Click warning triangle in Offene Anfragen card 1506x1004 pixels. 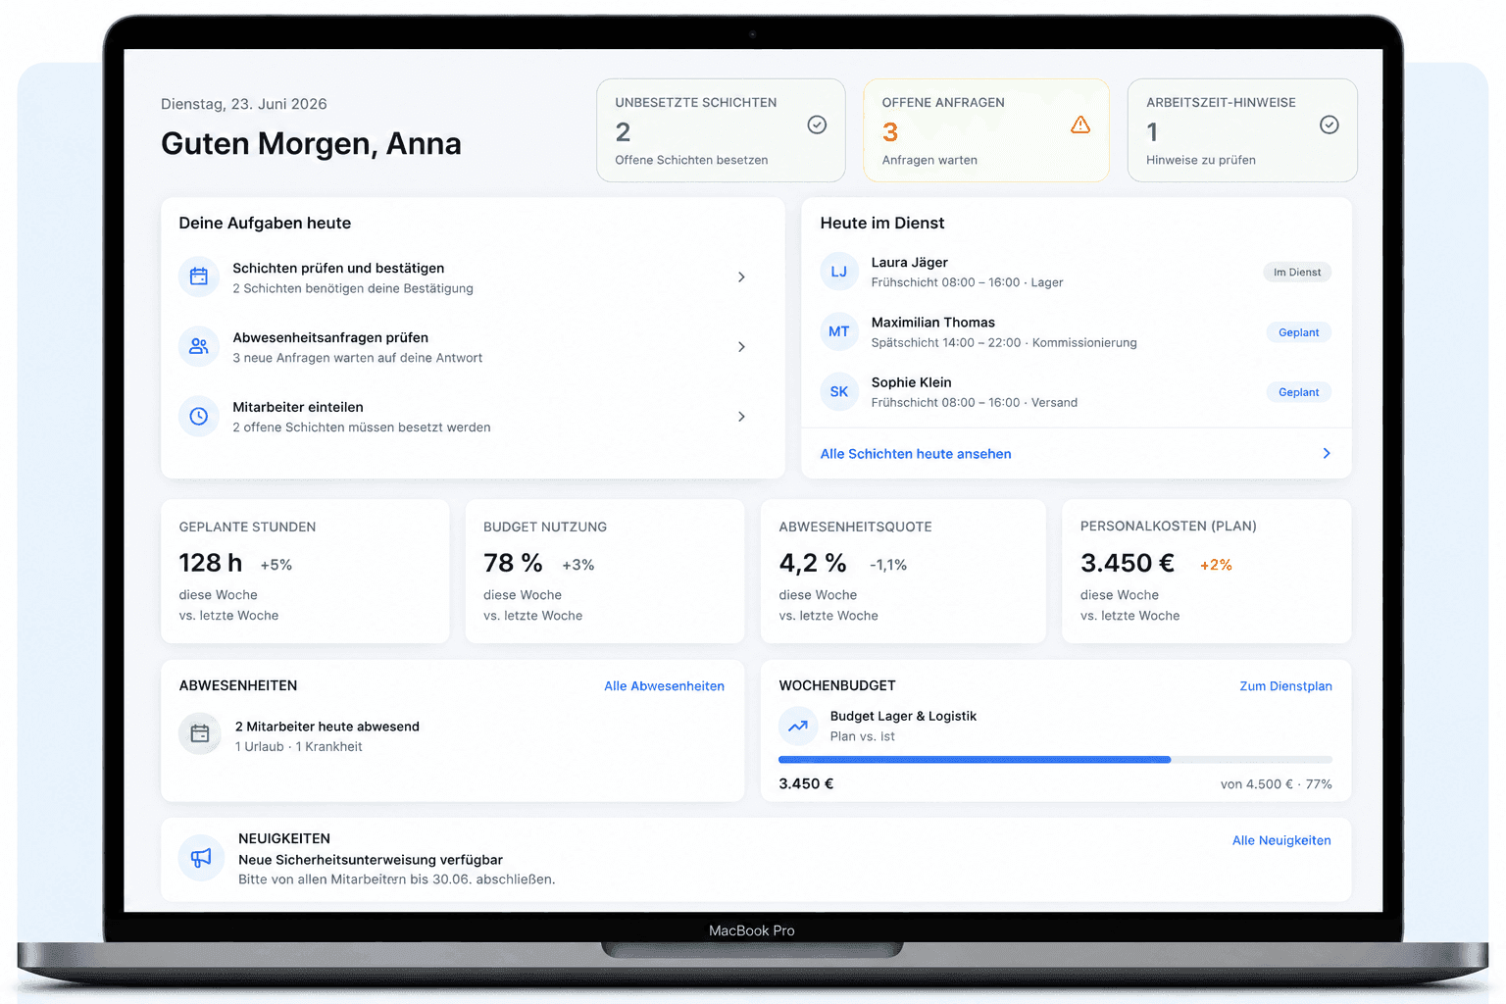(x=1080, y=125)
